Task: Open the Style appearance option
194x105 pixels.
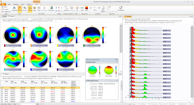Action: pos(82,9)
